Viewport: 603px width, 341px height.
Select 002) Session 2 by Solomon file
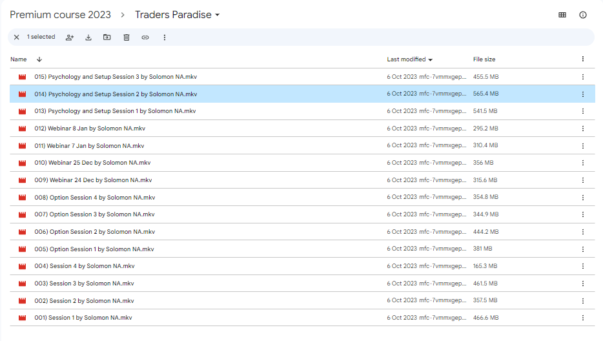[x=302, y=300]
